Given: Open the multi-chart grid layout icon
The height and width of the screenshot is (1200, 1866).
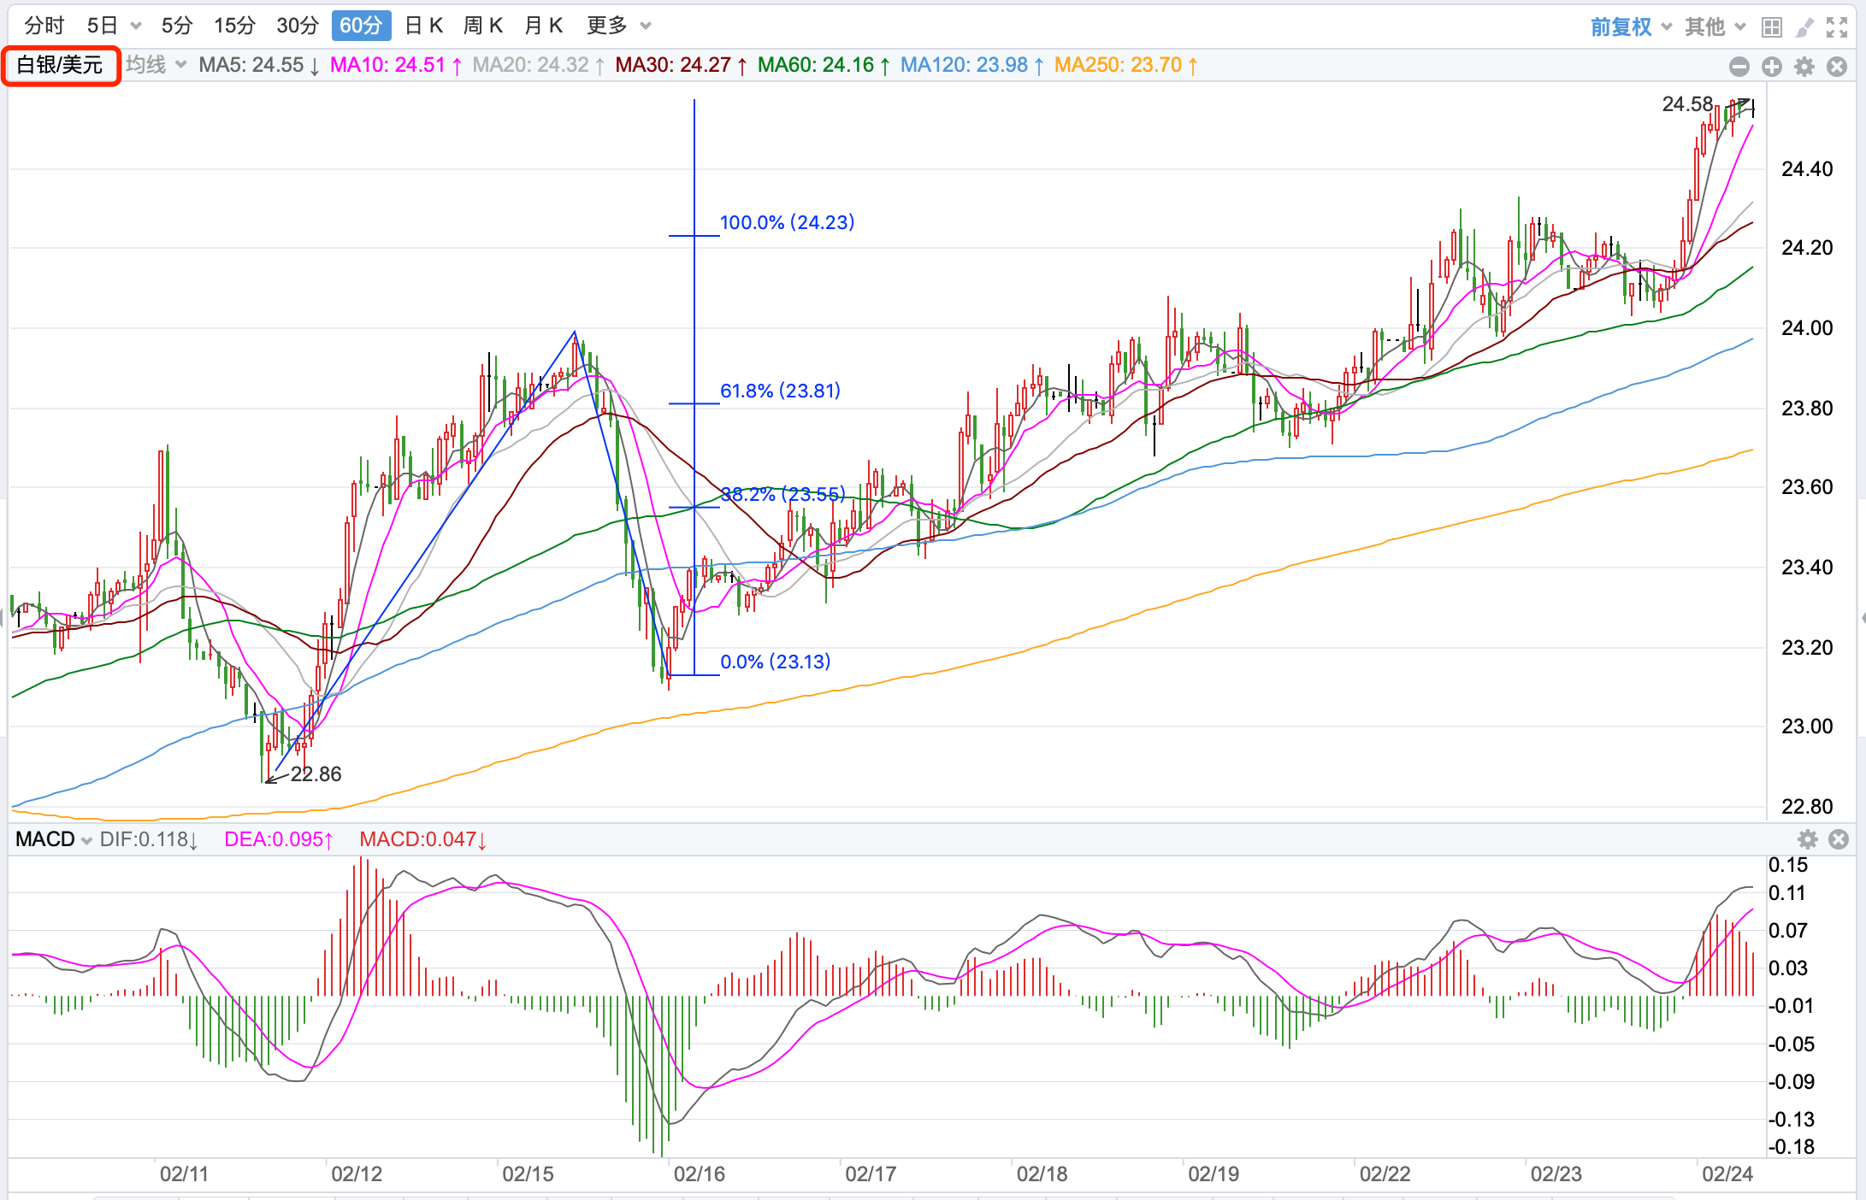Looking at the screenshot, I should pos(1771,27).
